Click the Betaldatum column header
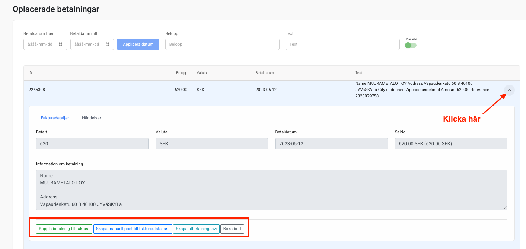This screenshot has height=249, width=526. [265, 73]
